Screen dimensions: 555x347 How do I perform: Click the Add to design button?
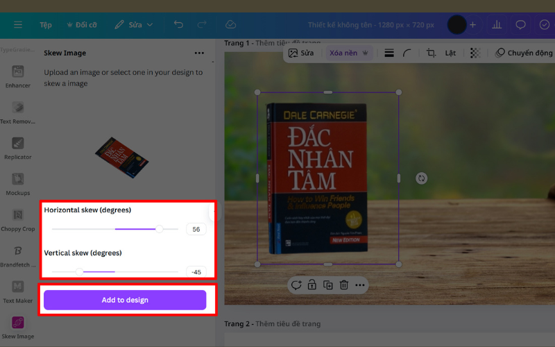point(125,300)
